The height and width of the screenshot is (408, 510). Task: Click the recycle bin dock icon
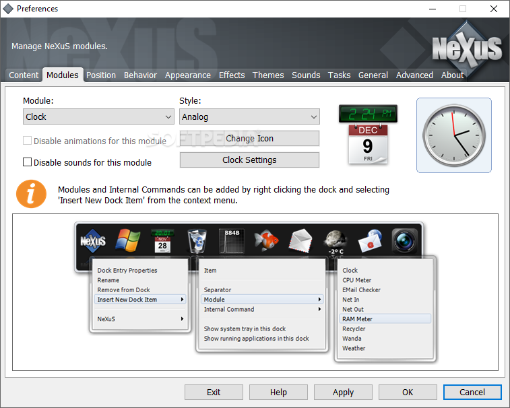click(x=197, y=241)
